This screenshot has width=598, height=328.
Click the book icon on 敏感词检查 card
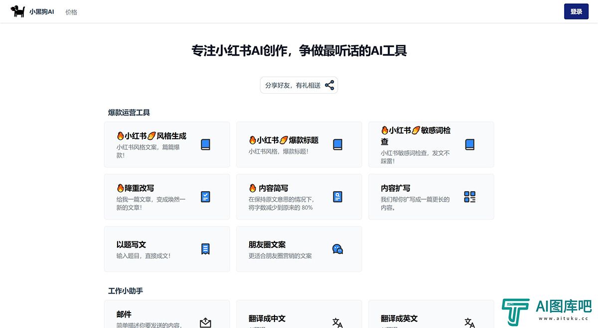tap(469, 144)
